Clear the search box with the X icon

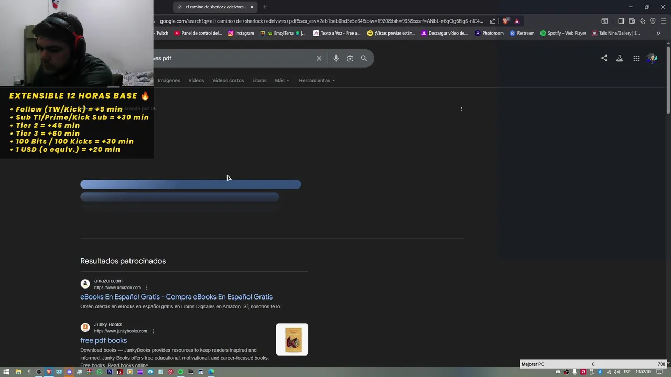coord(319,58)
